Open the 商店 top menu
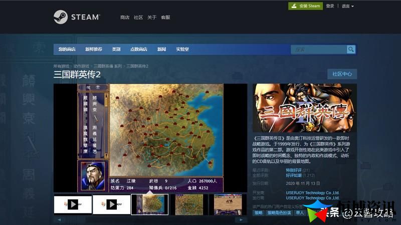401x225 pixels. [125, 17]
